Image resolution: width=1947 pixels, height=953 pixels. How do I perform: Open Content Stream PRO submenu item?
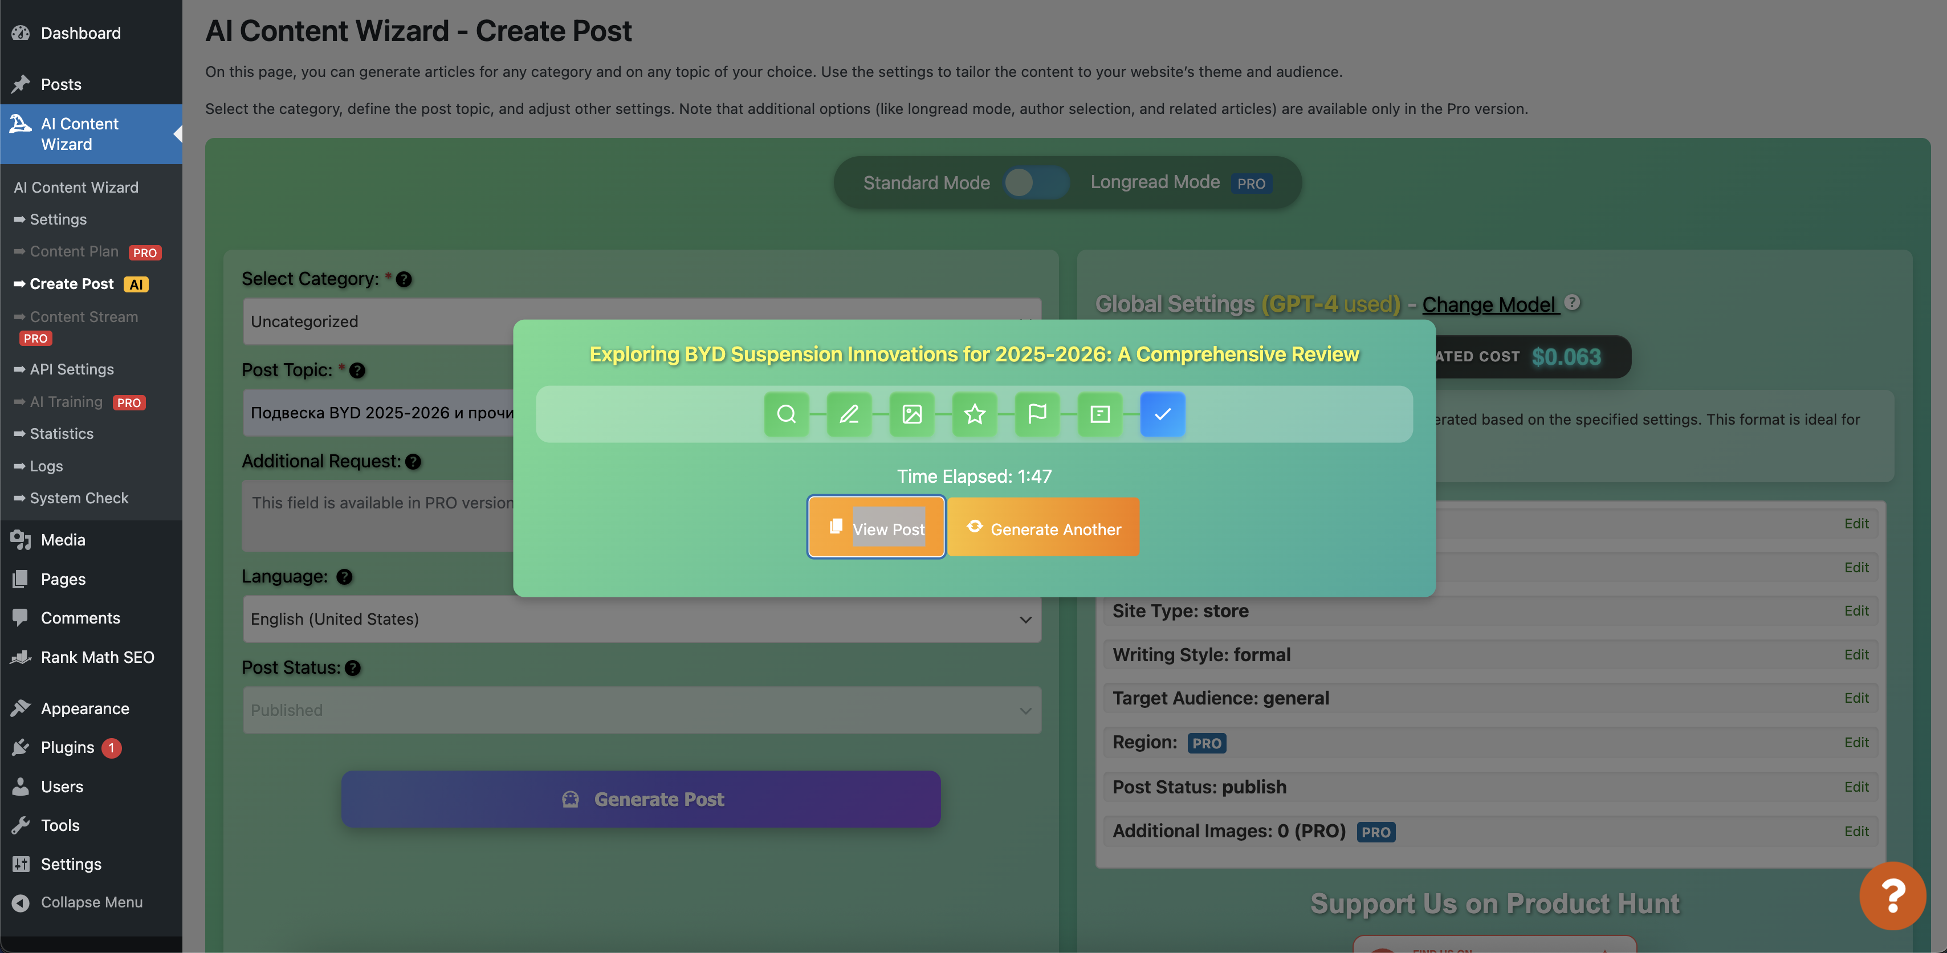76,327
